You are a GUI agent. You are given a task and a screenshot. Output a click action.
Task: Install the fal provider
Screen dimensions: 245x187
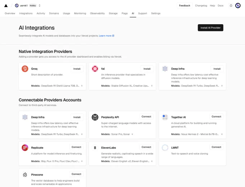[147, 69]
